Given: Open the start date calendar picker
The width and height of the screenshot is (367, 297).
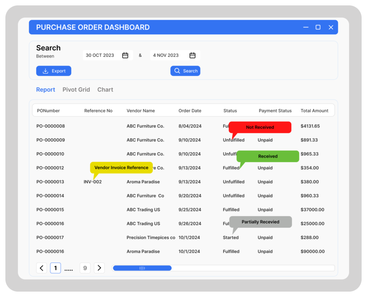Looking at the screenshot, I should click(125, 55).
